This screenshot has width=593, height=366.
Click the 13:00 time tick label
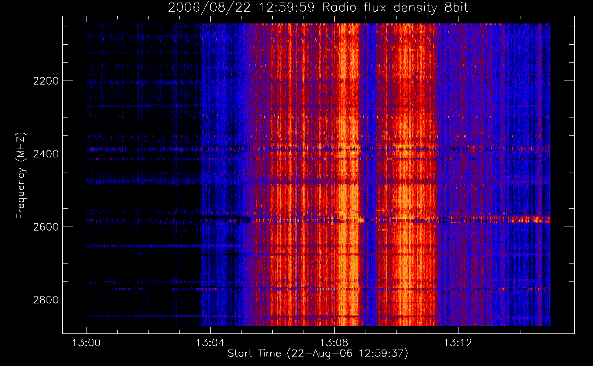pos(86,343)
